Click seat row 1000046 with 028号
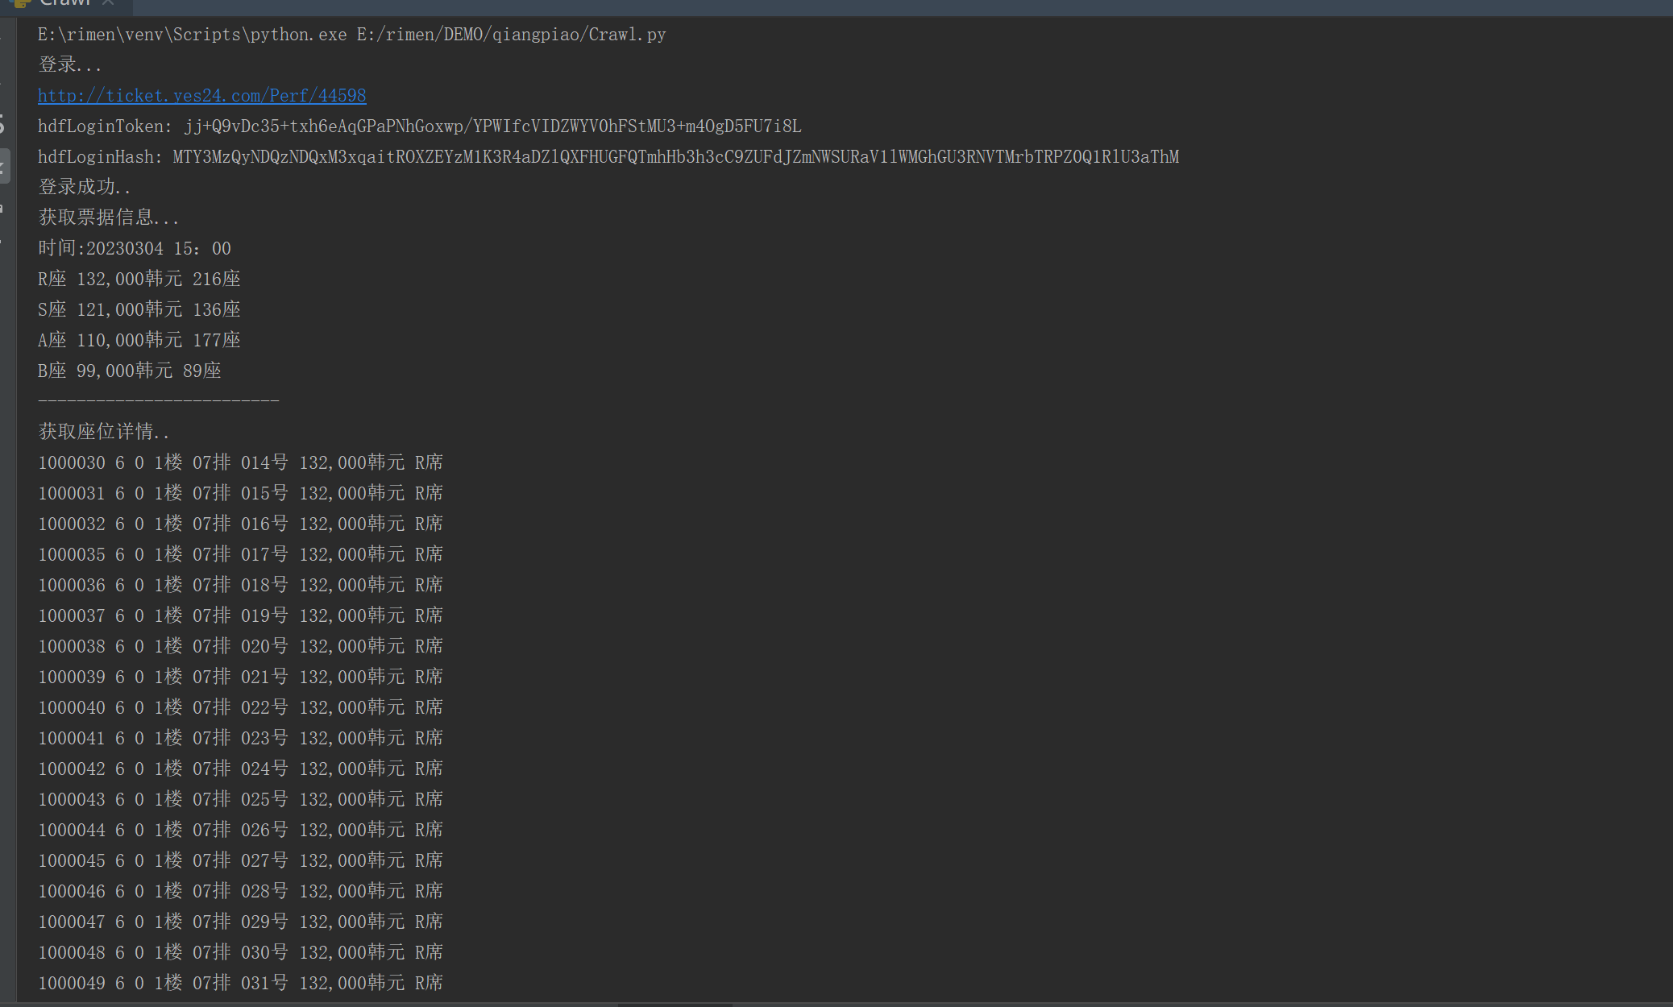The image size is (1673, 1007). 241,892
